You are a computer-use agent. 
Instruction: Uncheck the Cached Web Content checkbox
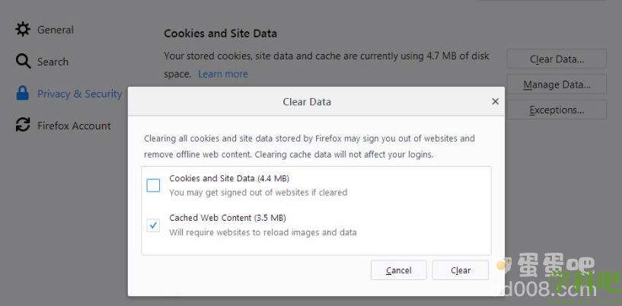tap(153, 225)
